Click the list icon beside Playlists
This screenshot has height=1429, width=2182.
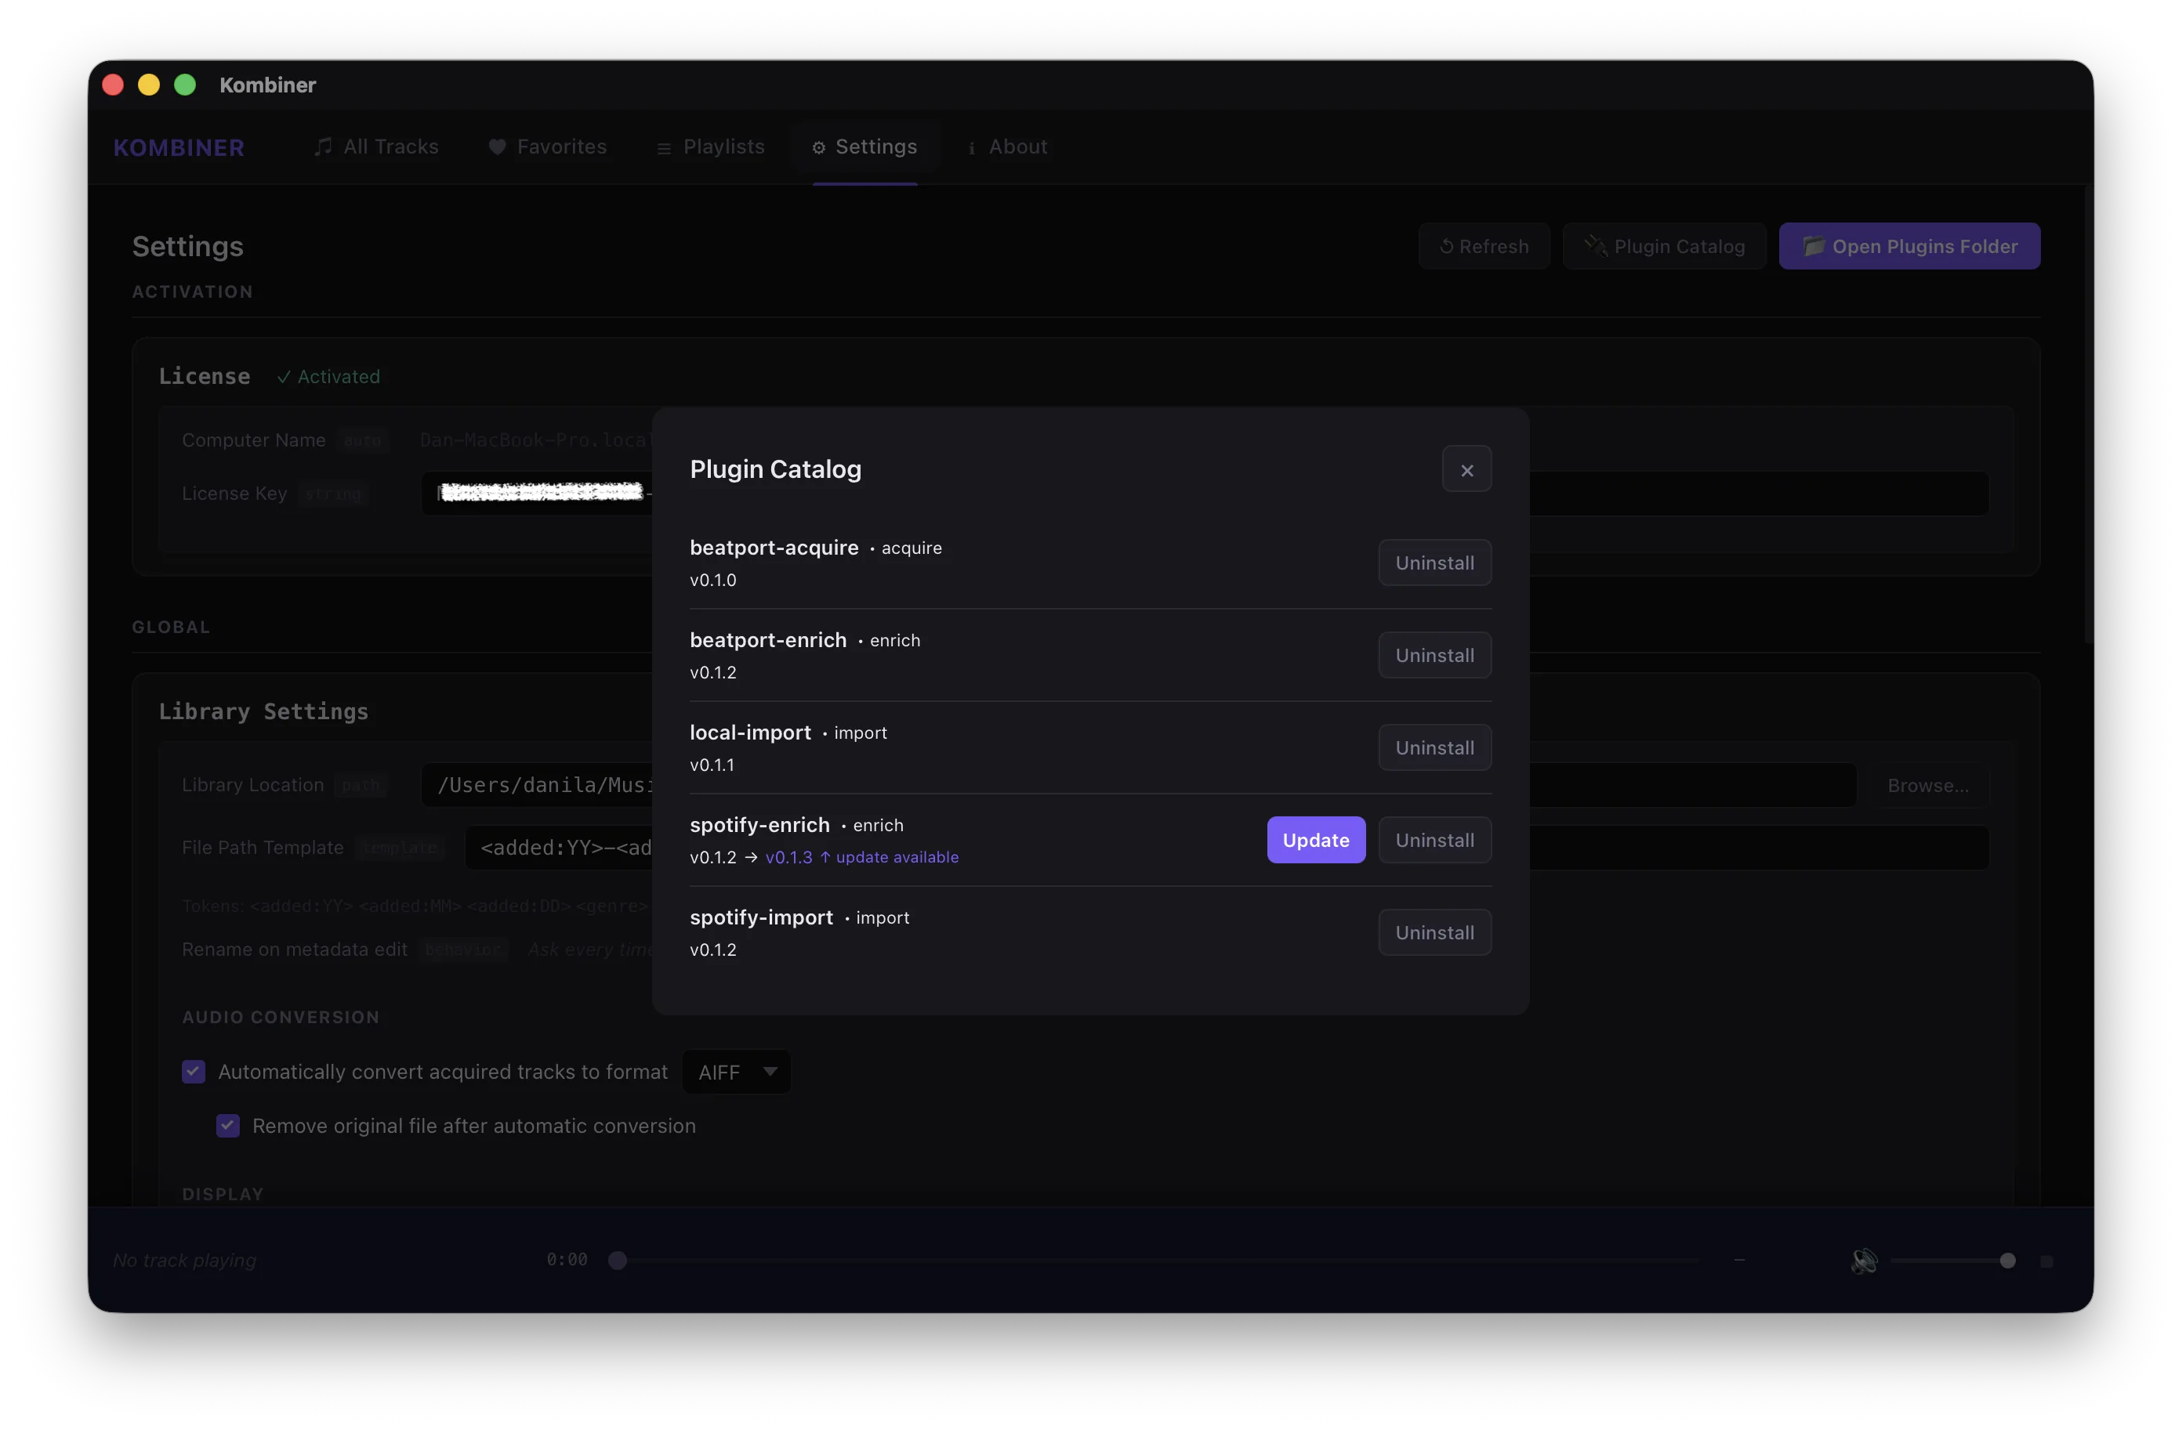click(x=664, y=149)
